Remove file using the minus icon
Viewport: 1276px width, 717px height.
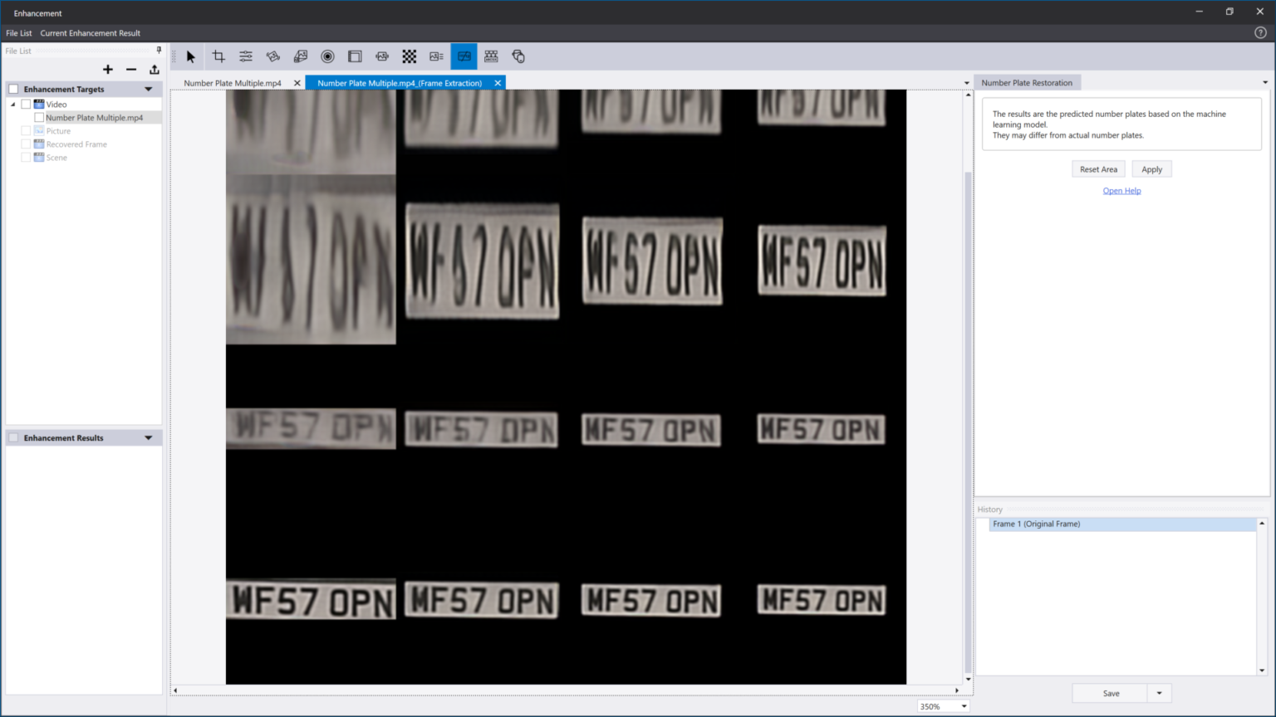coord(131,70)
